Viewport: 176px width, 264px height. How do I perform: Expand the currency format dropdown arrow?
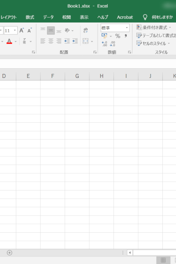coord(110,36)
